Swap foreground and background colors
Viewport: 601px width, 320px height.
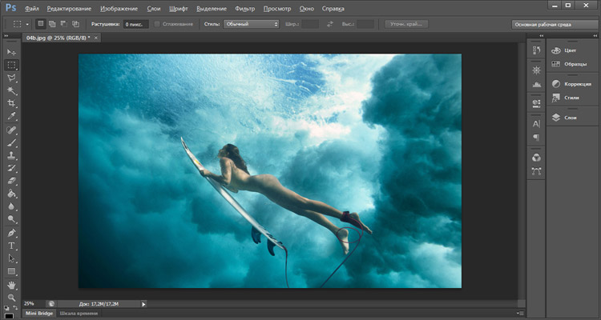[x=15, y=308]
